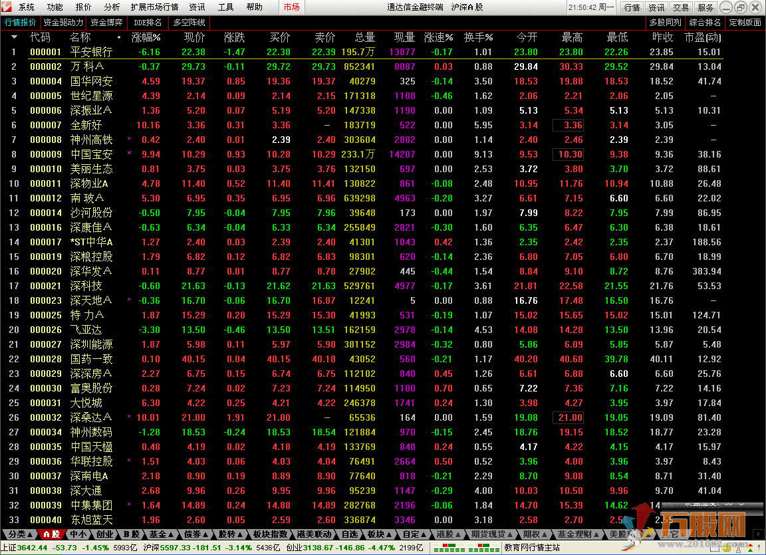Click the 教育网行情主站 server label

click(532, 548)
